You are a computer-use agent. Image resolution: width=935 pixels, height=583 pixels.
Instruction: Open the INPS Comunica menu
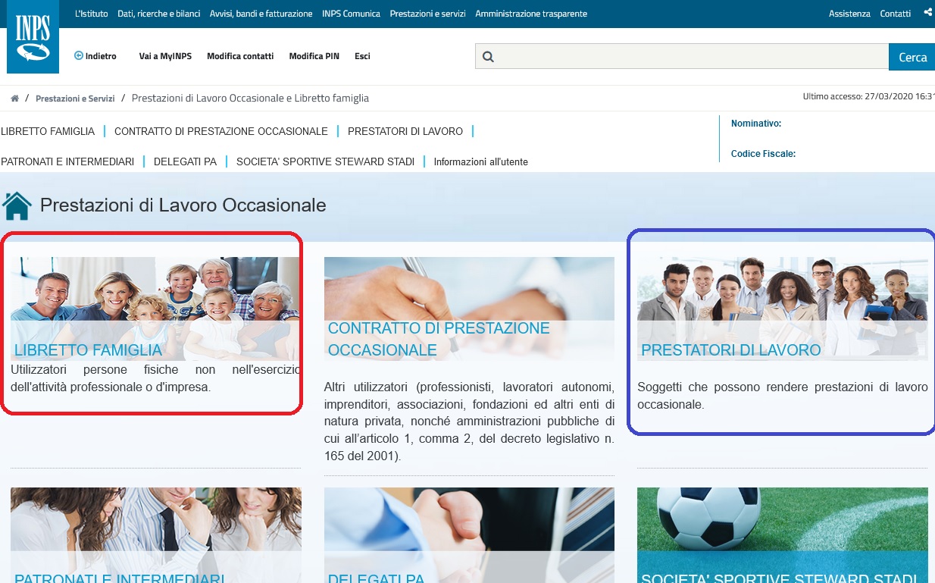(x=351, y=13)
